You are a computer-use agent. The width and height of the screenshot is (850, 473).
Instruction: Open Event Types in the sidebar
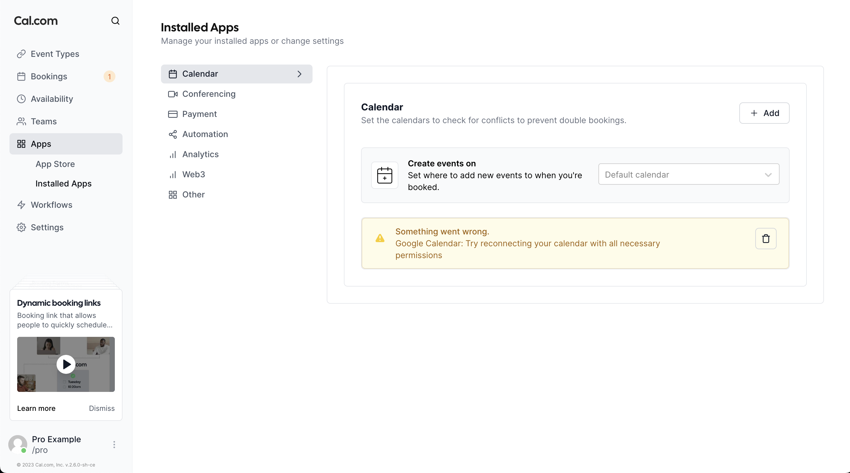(55, 54)
